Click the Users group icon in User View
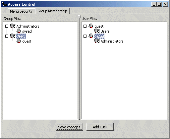 (97, 31)
